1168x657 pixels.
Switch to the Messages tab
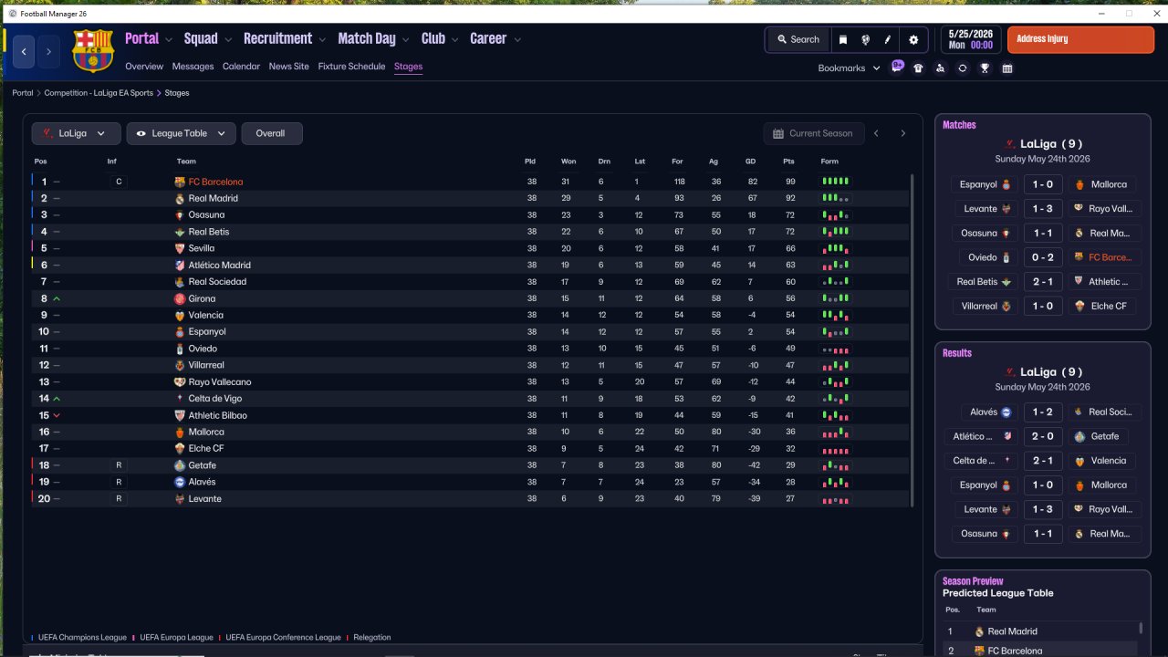click(x=193, y=67)
